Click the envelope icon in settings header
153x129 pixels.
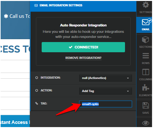point(36,5)
